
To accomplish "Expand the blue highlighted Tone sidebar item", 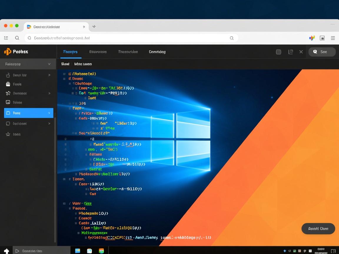I will (x=49, y=113).
